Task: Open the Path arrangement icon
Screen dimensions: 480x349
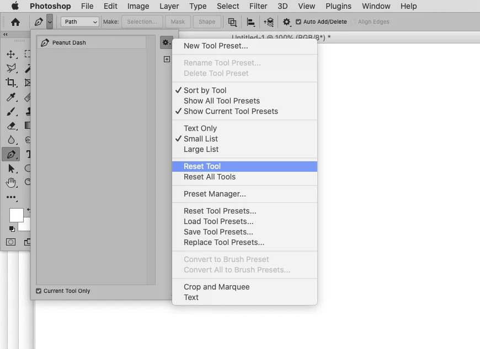Action: 269,22
